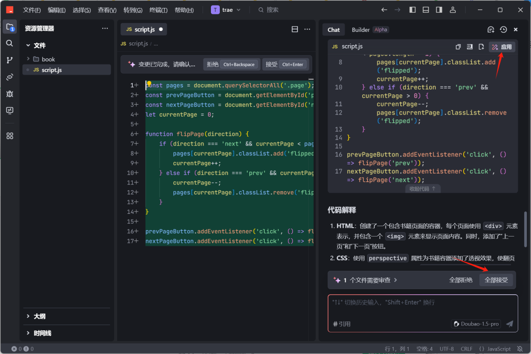Open chat history clock icon
Viewport: 531px width, 354px height.
tap(503, 29)
